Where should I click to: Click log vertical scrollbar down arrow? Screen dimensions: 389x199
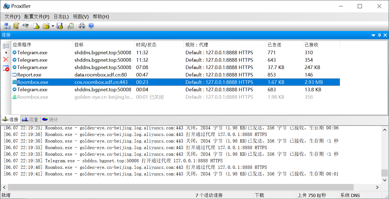(x=385, y=180)
